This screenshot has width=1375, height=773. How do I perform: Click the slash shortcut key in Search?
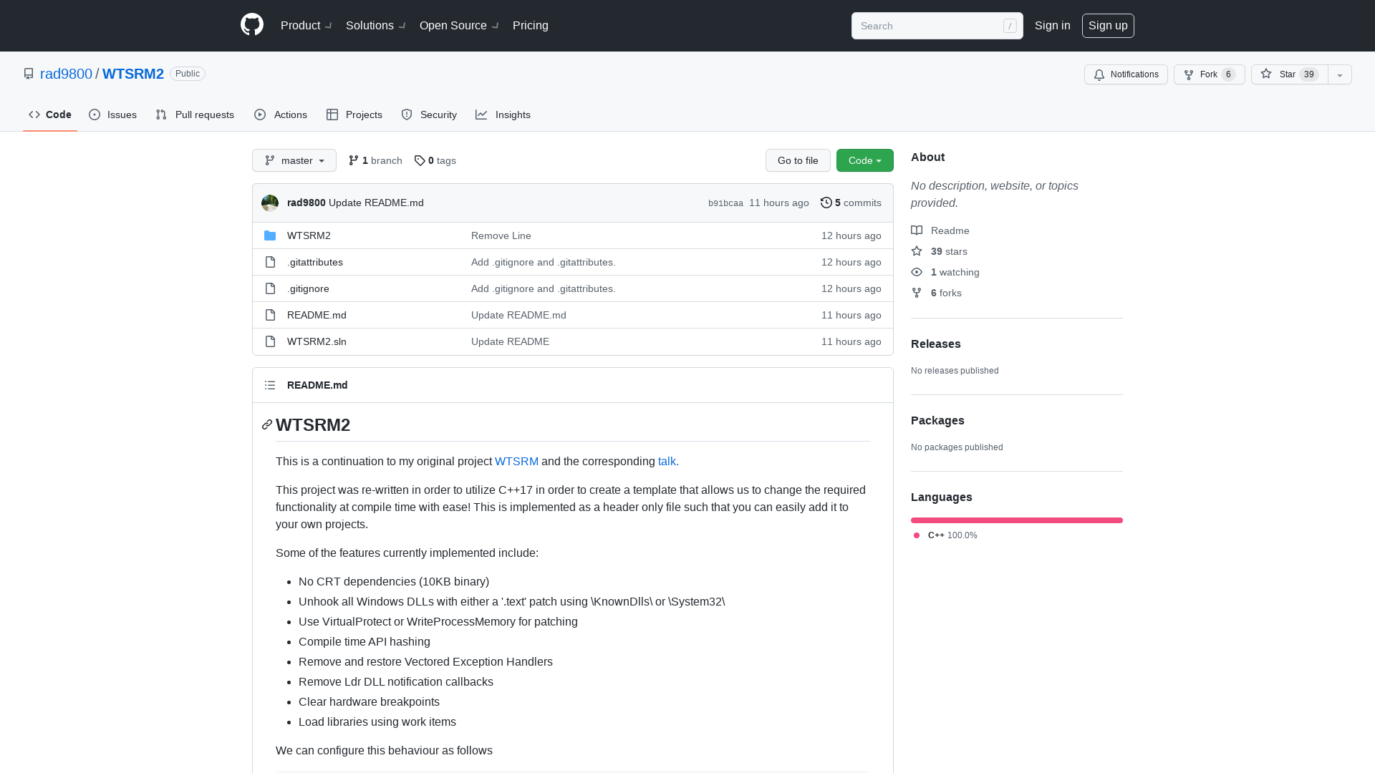point(1010,26)
